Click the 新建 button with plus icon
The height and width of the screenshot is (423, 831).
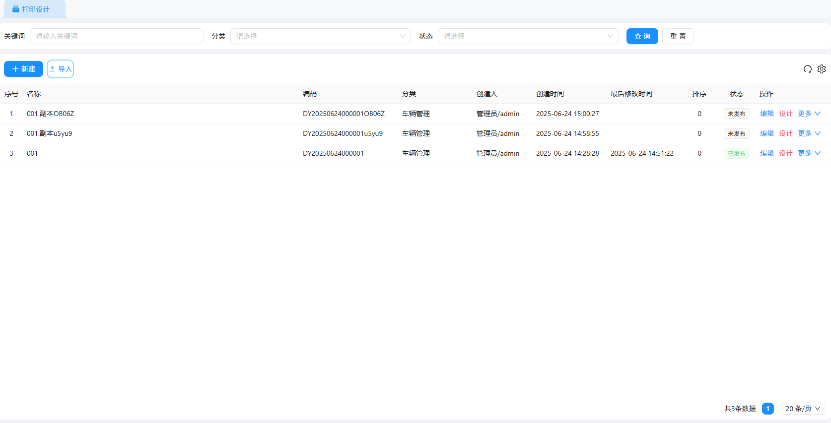coord(23,69)
